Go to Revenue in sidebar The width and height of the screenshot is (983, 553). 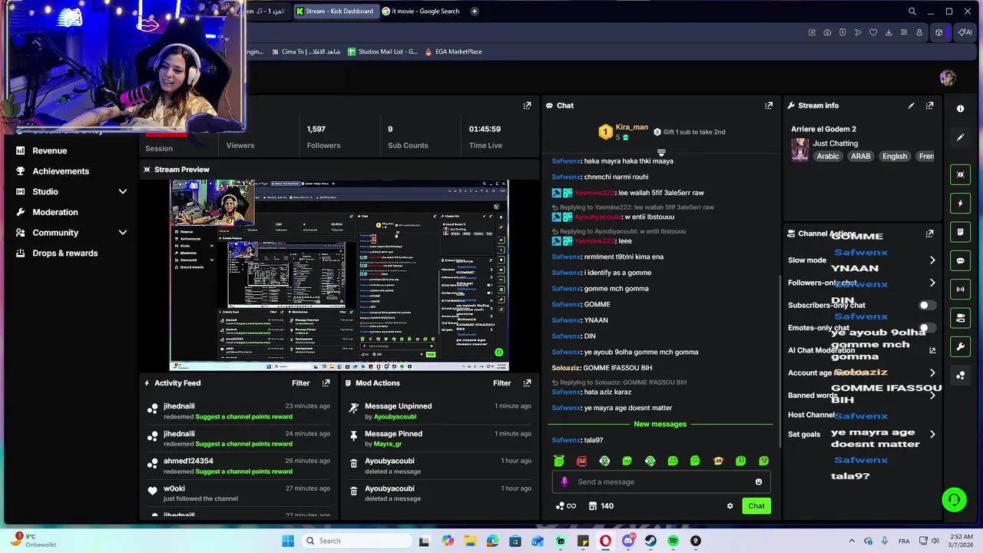(x=49, y=151)
